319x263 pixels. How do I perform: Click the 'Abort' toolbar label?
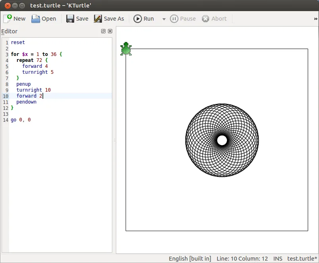click(x=219, y=19)
